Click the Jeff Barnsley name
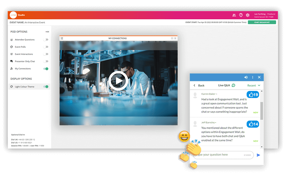 point(208,123)
